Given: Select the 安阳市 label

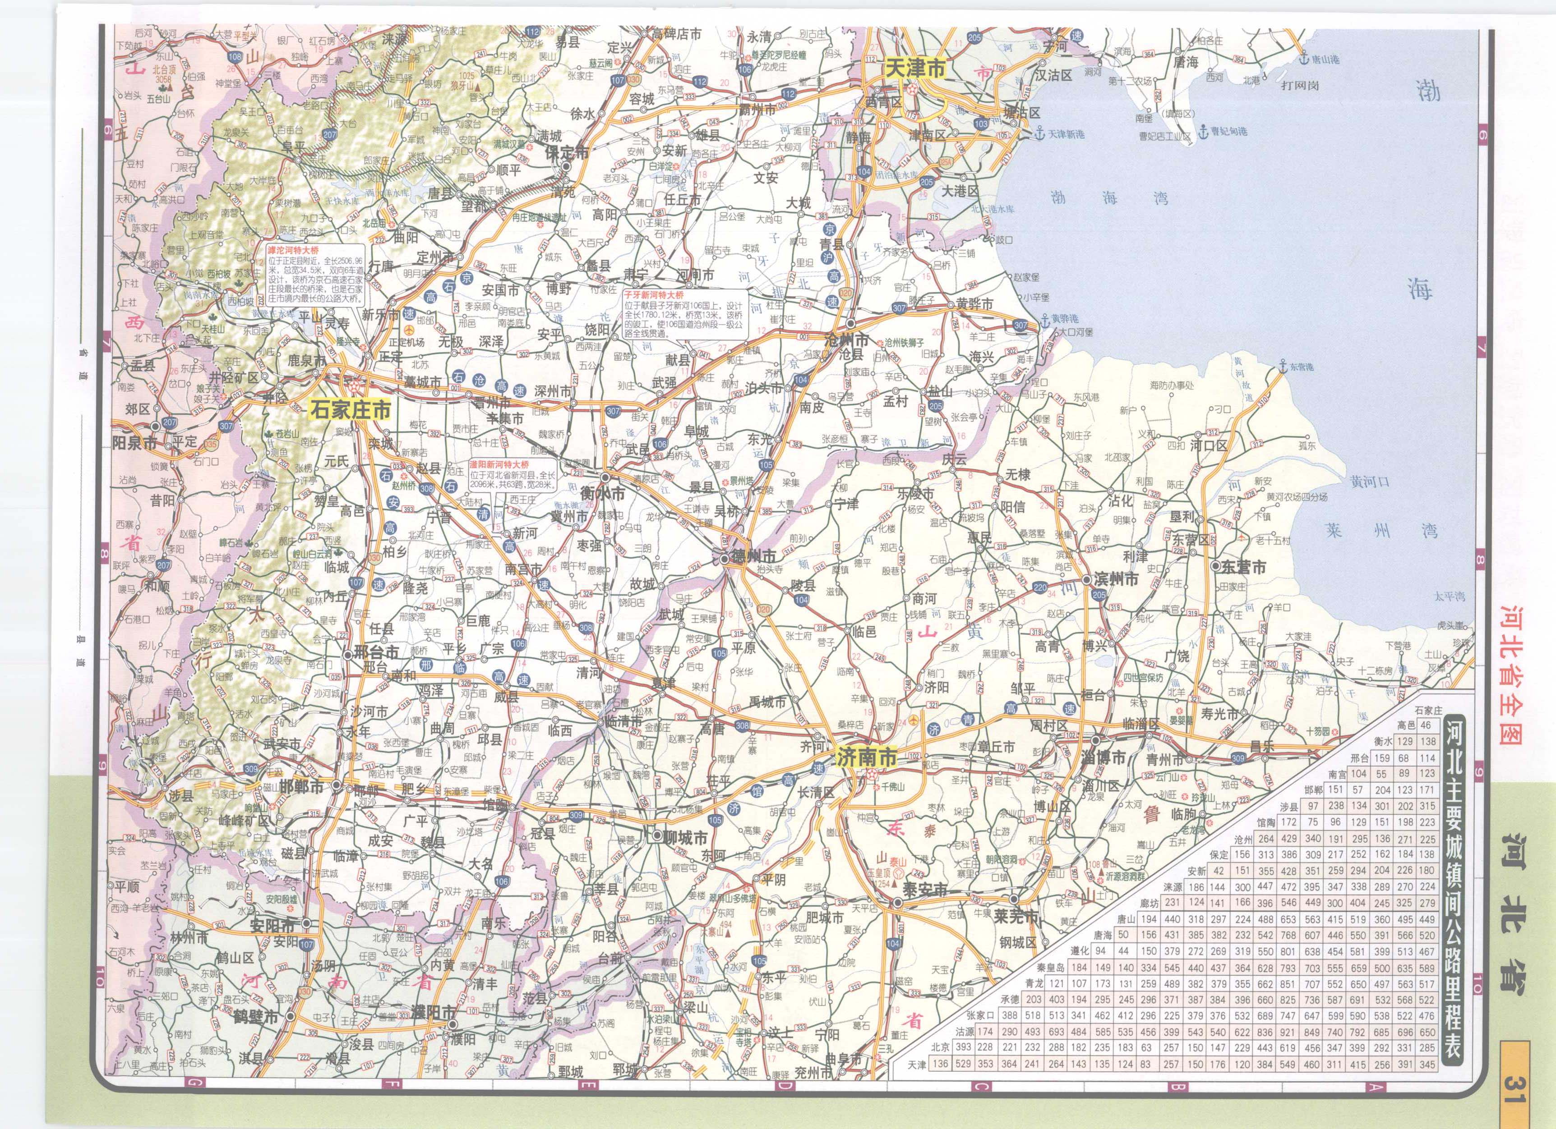Looking at the screenshot, I should click(x=272, y=925).
